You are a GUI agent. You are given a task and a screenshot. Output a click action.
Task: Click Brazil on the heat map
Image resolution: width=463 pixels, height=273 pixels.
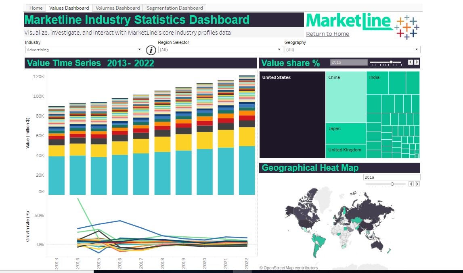point(320,241)
